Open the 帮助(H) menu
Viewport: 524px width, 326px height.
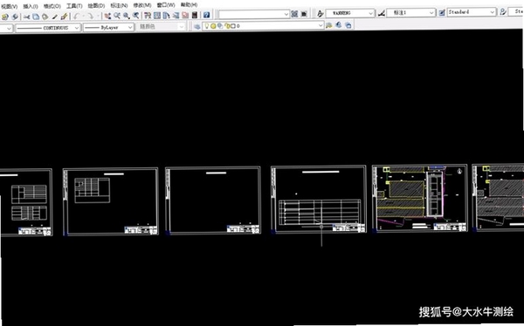tap(189, 4)
